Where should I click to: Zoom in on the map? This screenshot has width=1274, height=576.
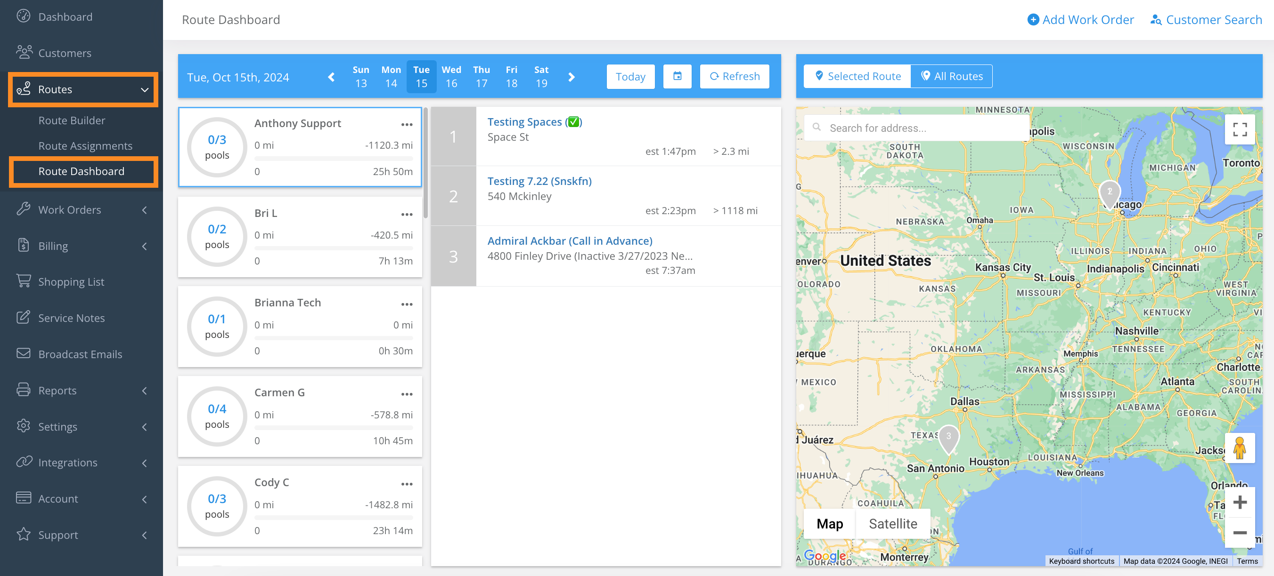pos(1240,503)
